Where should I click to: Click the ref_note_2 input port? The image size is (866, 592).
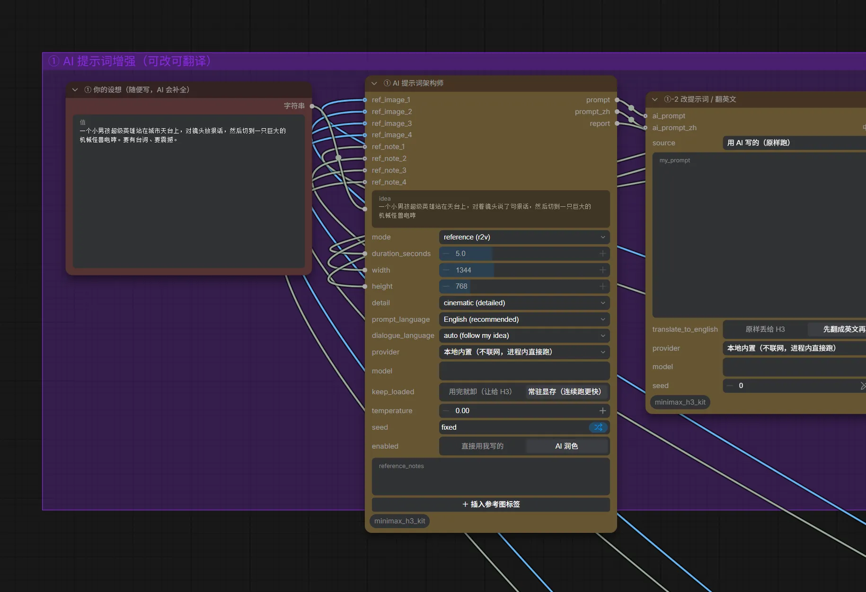tap(365, 159)
